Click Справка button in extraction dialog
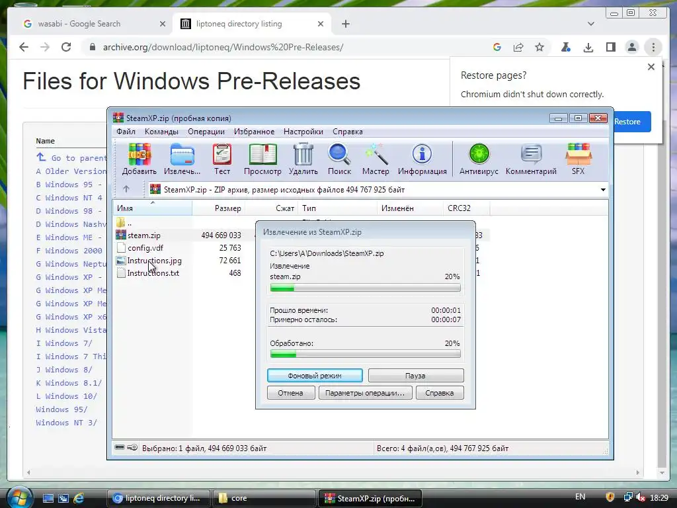The image size is (677, 508). pyautogui.click(x=440, y=393)
